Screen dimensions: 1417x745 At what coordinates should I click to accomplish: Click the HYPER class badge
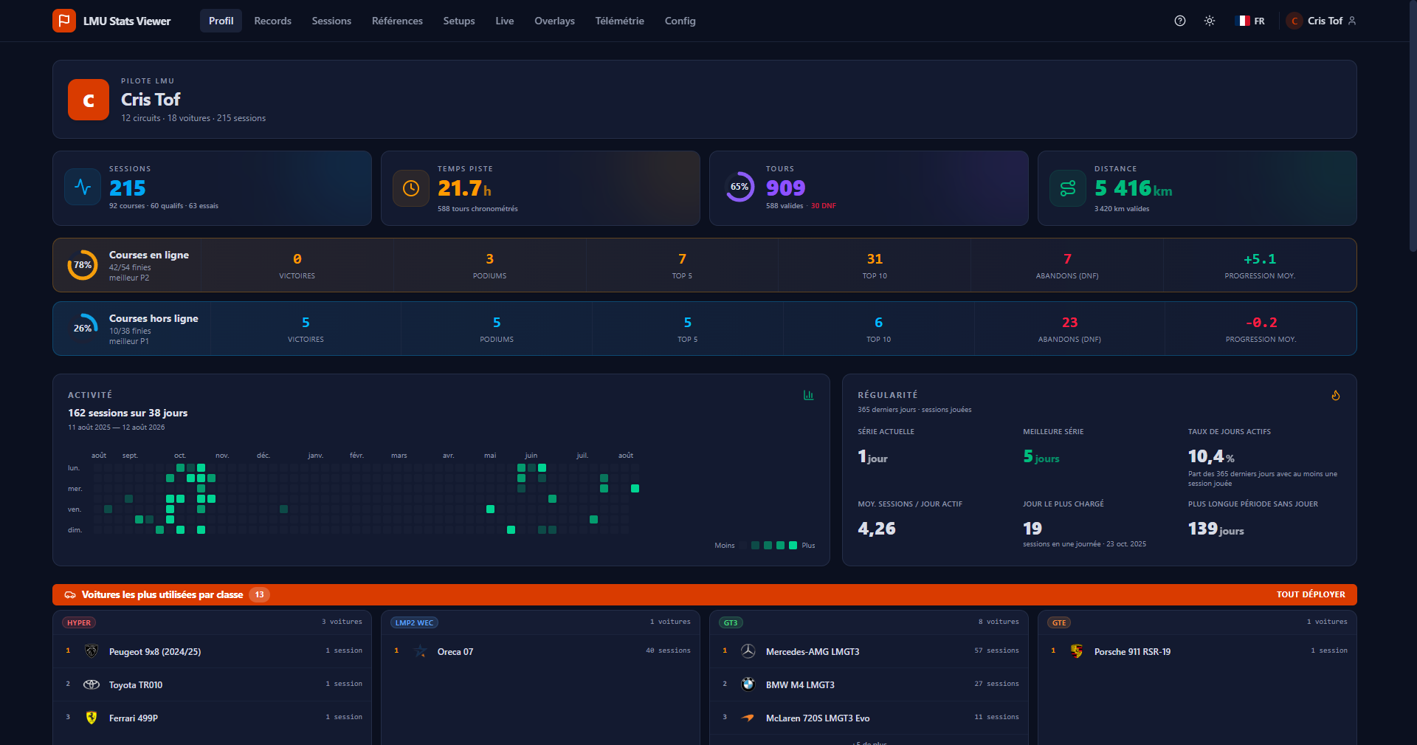79,622
